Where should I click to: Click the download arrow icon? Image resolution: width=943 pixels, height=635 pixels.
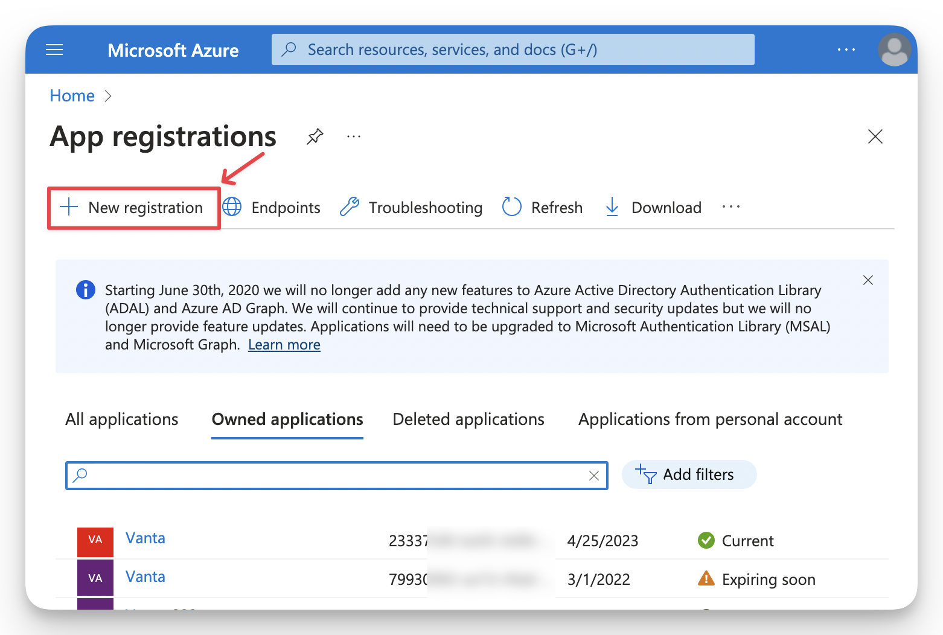[612, 207]
